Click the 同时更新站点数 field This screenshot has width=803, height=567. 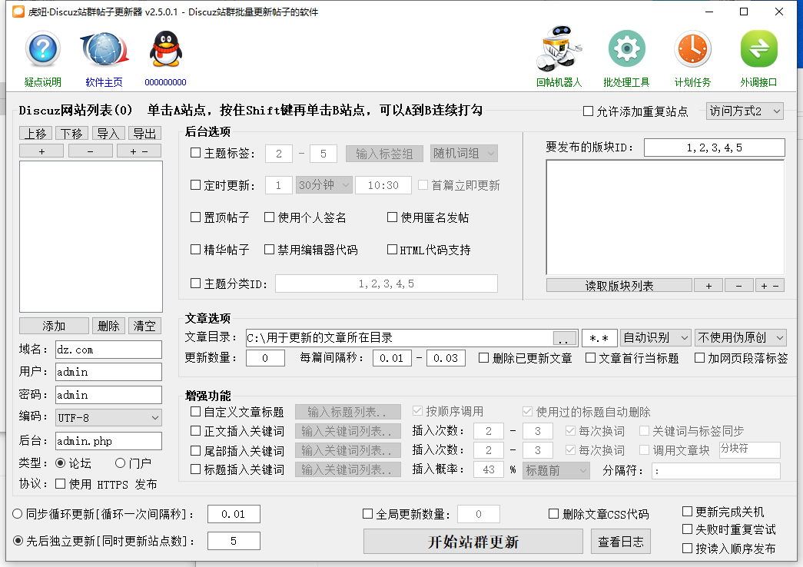tap(234, 541)
